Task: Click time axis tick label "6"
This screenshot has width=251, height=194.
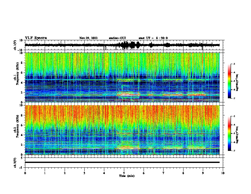Action: [144, 173]
